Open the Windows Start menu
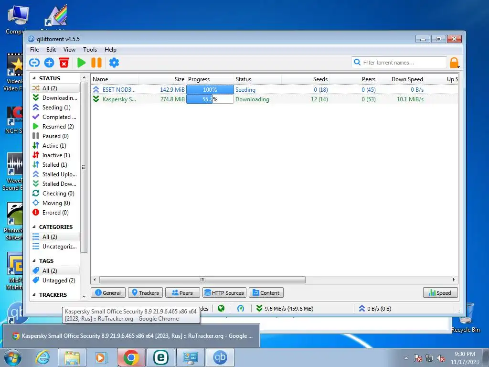 [x=13, y=357]
